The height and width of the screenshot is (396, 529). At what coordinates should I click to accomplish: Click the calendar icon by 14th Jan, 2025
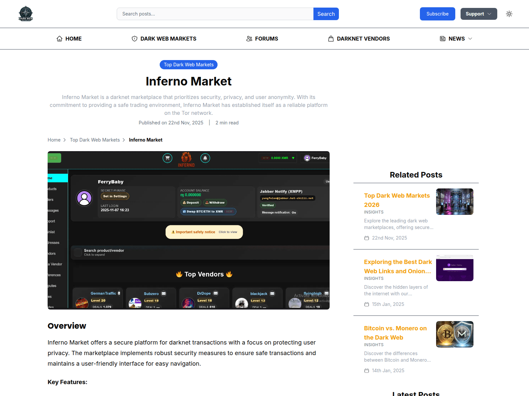[367, 371]
